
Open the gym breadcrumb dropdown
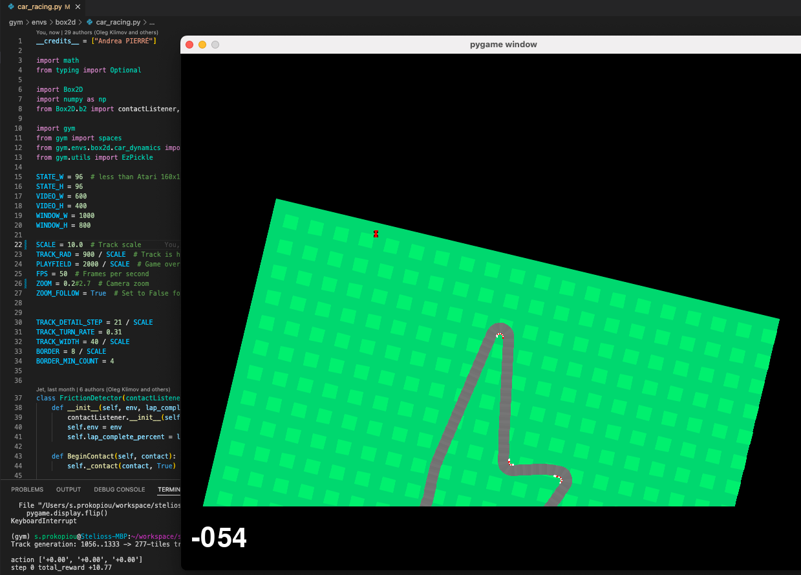(x=14, y=21)
